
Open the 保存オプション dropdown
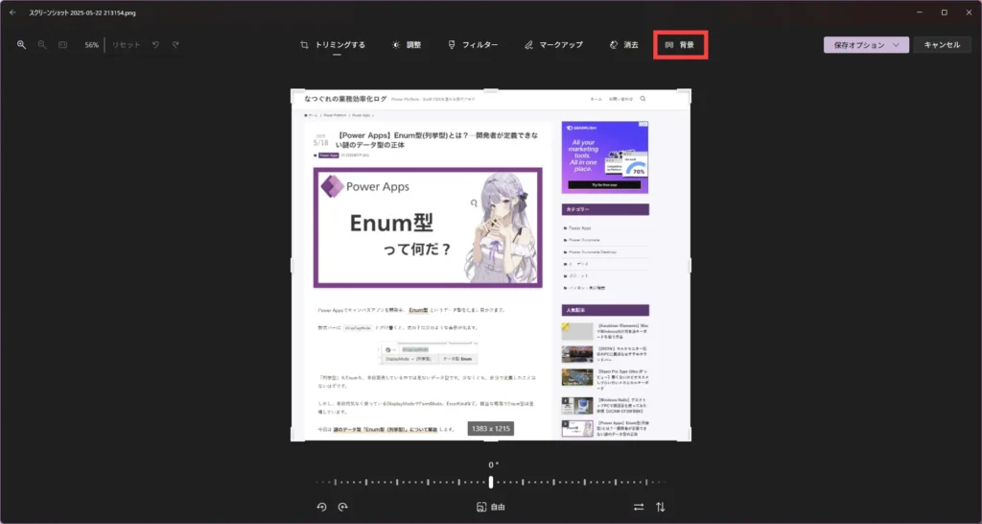click(x=866, y=45)
